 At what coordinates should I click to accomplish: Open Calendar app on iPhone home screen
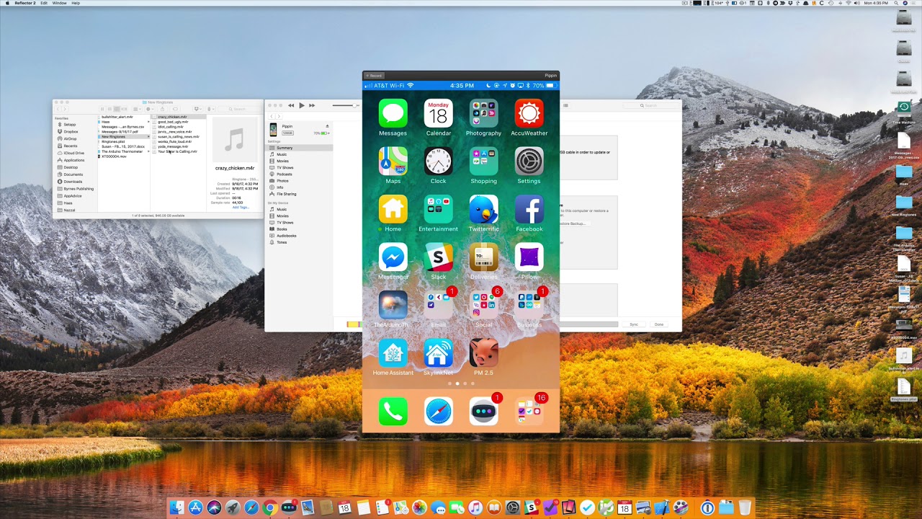pos(438,113)
